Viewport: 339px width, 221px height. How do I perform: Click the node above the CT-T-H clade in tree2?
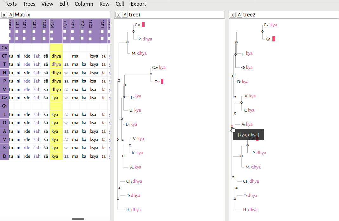click(235, 199)
